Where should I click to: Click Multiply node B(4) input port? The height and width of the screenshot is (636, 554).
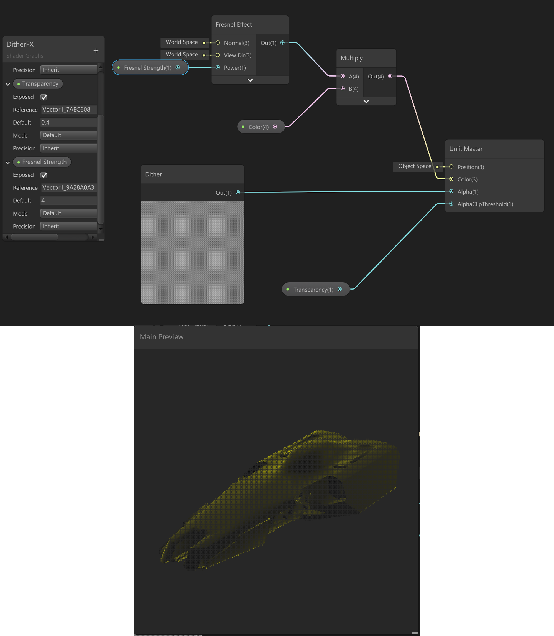coord(343,88)
